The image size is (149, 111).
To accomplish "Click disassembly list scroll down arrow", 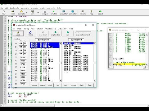I will coord(95,81).
